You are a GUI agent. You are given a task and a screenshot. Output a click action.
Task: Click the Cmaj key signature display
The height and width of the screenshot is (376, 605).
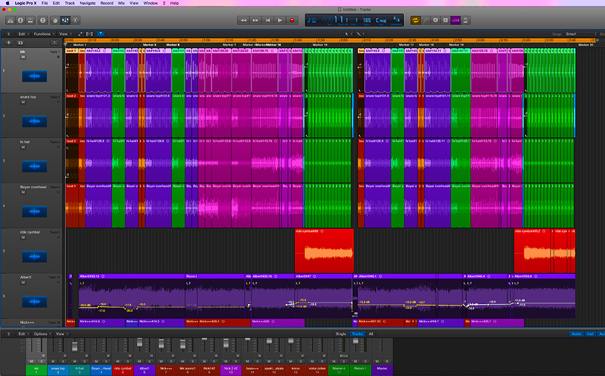click(x=381, y=20)
